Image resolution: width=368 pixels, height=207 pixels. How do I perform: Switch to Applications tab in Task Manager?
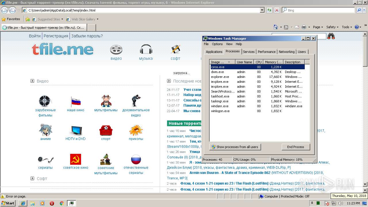tap(214, 52)
